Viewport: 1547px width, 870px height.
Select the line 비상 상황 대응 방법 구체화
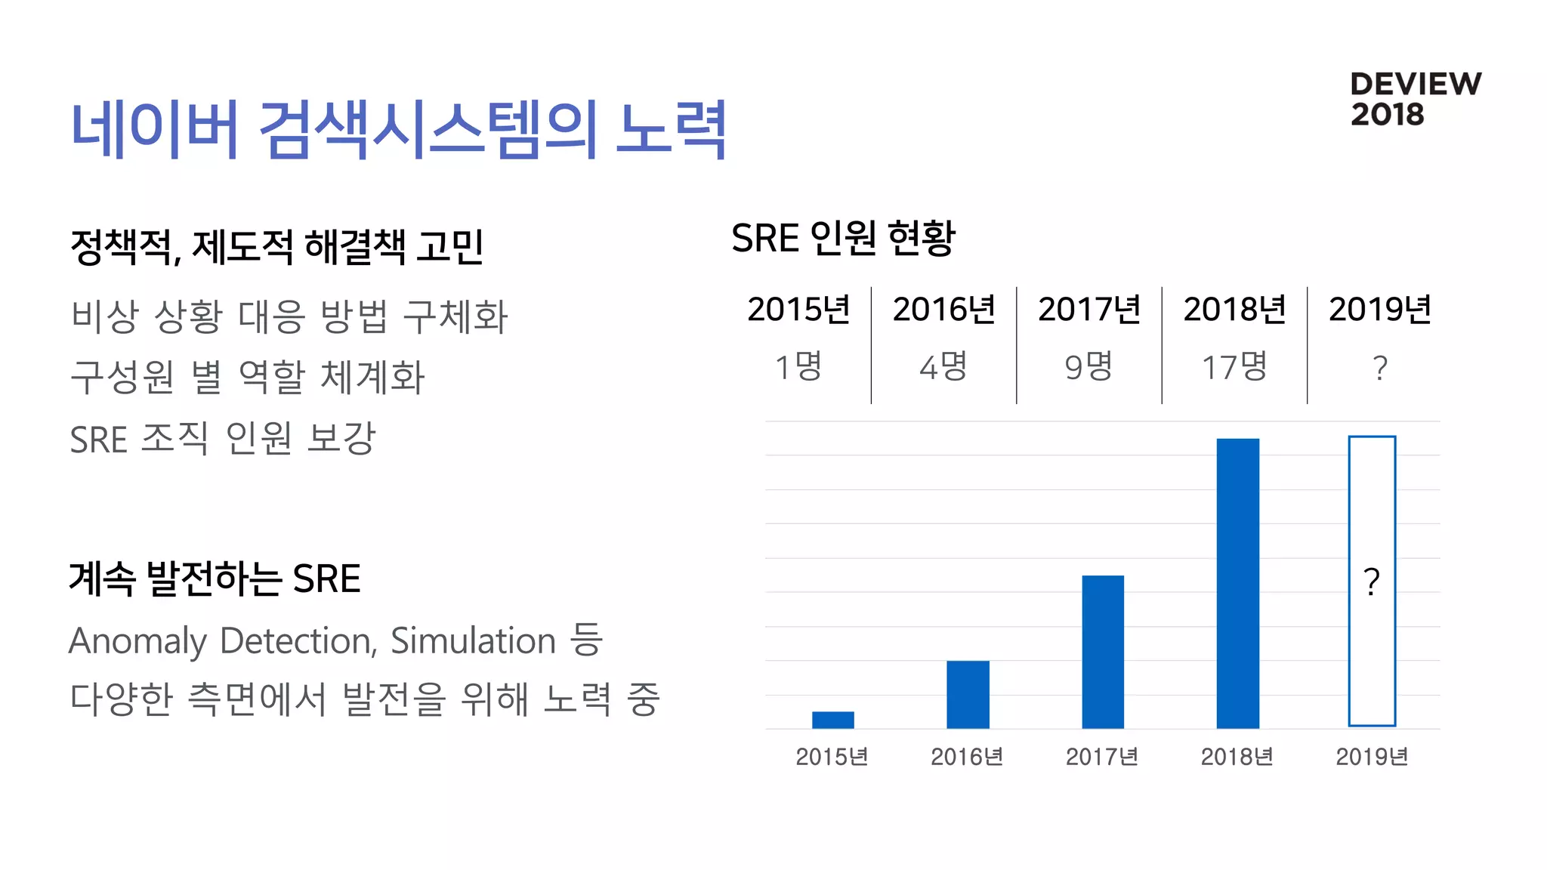(289, 316)
